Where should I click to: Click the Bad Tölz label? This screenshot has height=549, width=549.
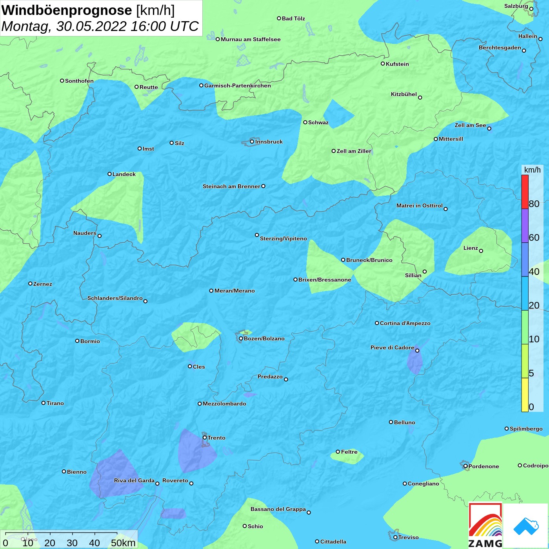pos(293,18)
